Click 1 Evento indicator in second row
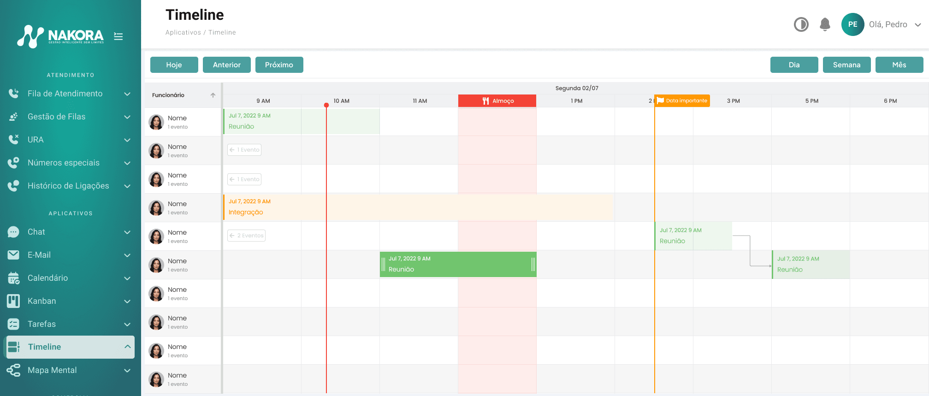Viewport: 929px width, 396px height. pyautogui.click(x=244, y=150)
